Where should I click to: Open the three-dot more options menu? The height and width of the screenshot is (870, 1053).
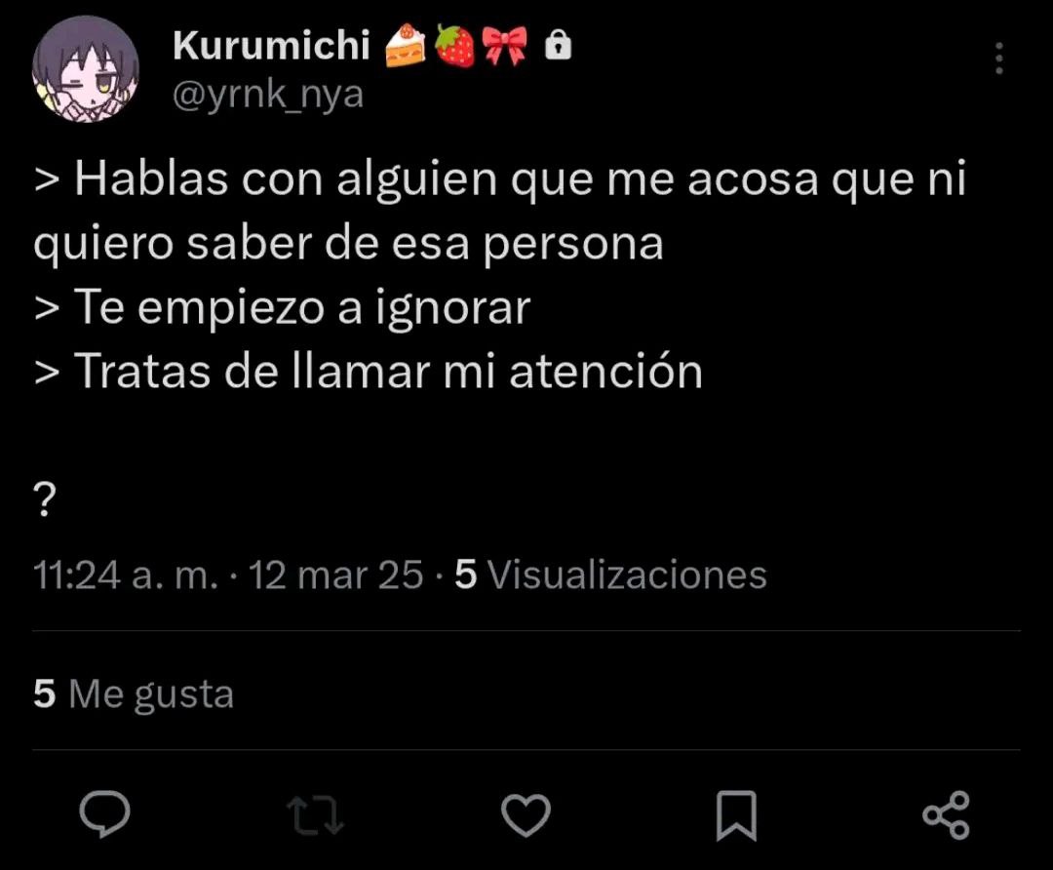pyautogui.click(x=999, y=58)
